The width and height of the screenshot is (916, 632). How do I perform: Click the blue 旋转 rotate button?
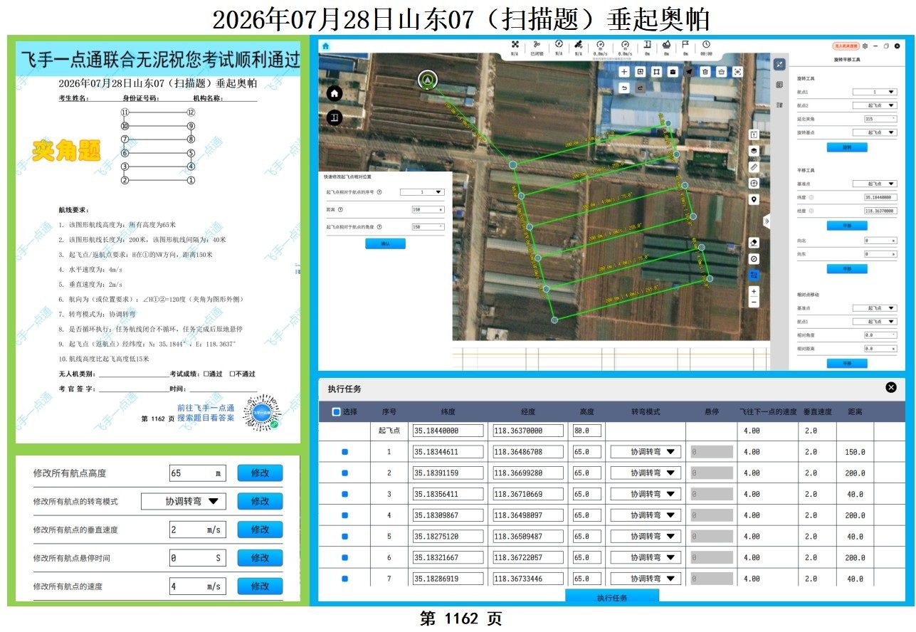pos(846,147)
